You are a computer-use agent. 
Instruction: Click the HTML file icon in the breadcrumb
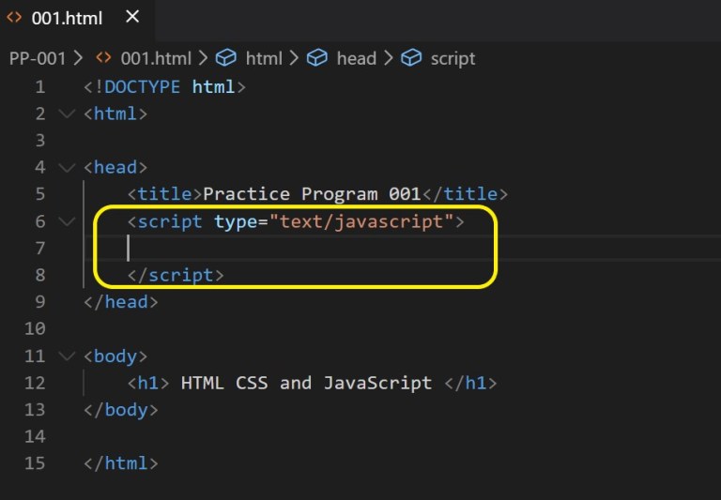pyautogui.click(x=103, y=58)
